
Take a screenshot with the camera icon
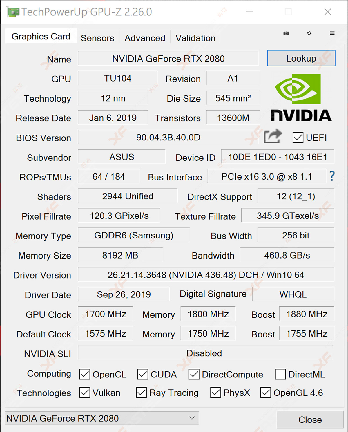click(286, 33)
